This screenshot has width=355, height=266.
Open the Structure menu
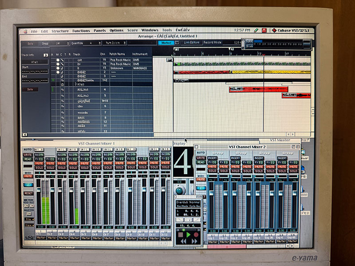[60, 31]
